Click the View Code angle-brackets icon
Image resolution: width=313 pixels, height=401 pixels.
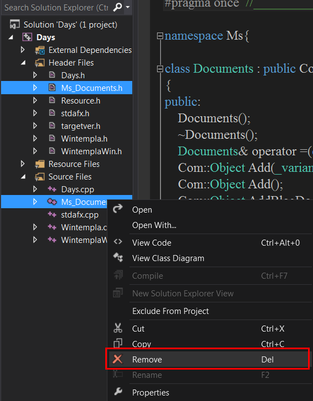click(118, 242)
